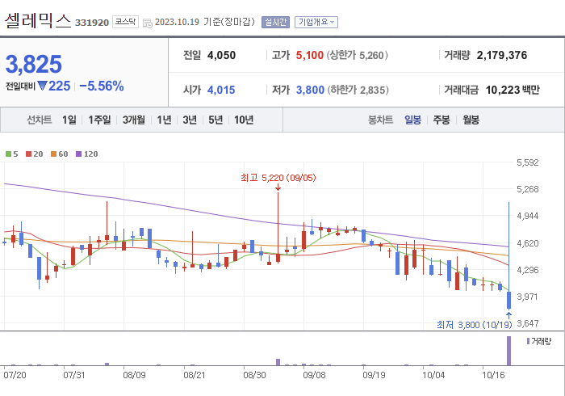Screen dimensions: 565x396
Task: Click the 하한가 2,835 text
Action: coord(358,90)
